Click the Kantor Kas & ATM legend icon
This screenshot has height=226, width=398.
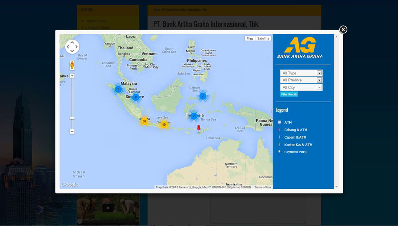(279, 145)
